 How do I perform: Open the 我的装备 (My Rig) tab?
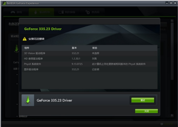[67, 12]
